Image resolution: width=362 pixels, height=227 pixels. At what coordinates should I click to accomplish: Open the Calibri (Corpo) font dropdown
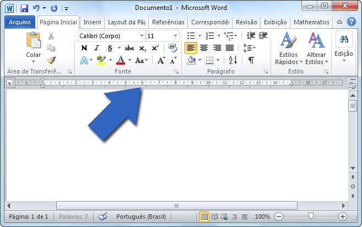(x=142, y=36)
